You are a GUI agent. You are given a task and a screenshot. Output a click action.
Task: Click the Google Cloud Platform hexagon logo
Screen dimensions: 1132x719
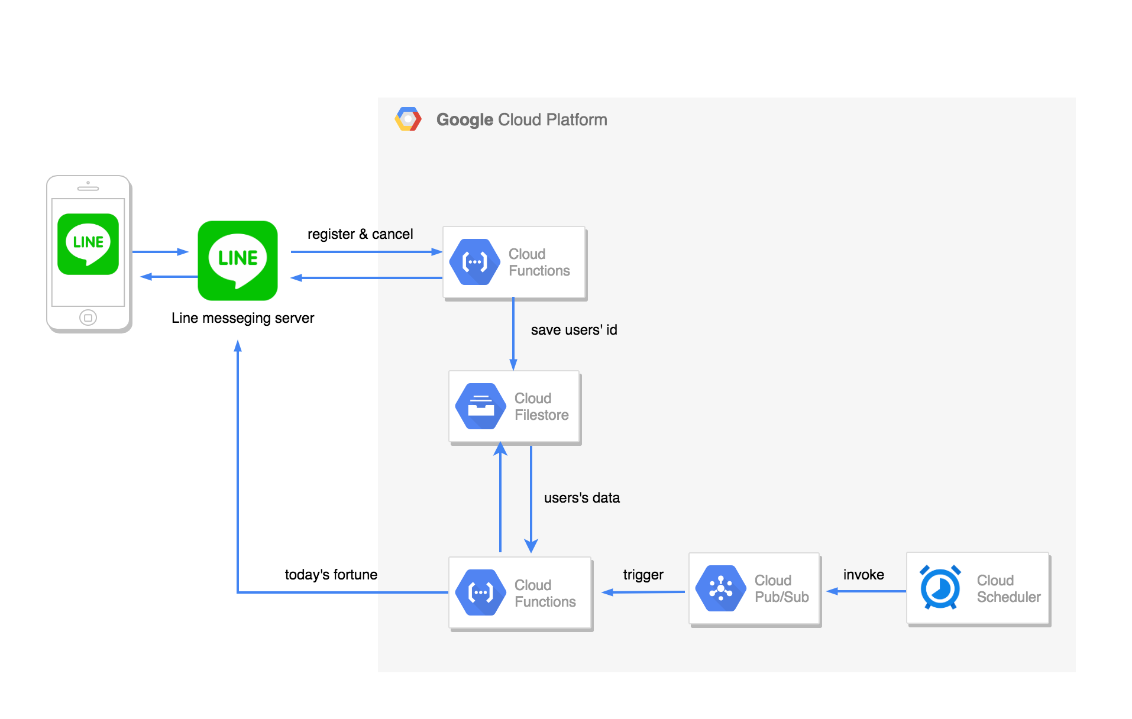408,119
